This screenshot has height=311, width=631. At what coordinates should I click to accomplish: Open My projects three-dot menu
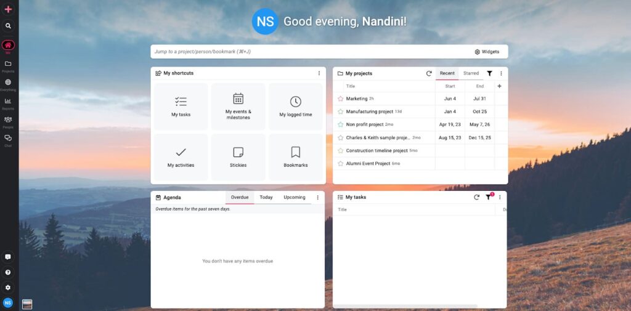(x=501, y=73)
